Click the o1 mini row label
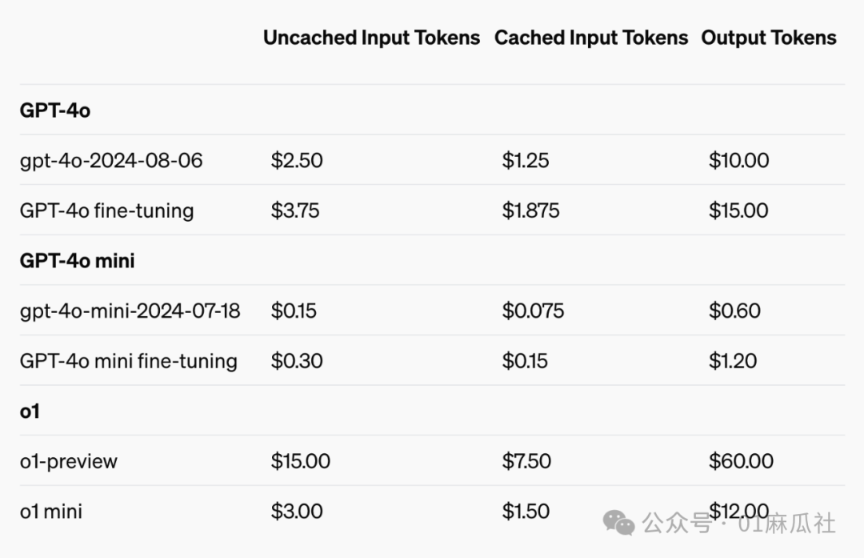 click(x=51, y=511)
